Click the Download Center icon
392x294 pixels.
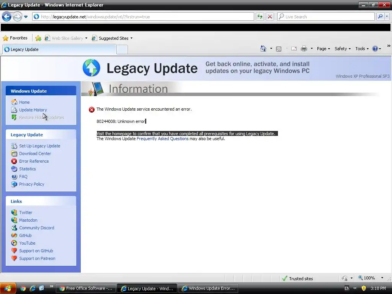point(14,154)
